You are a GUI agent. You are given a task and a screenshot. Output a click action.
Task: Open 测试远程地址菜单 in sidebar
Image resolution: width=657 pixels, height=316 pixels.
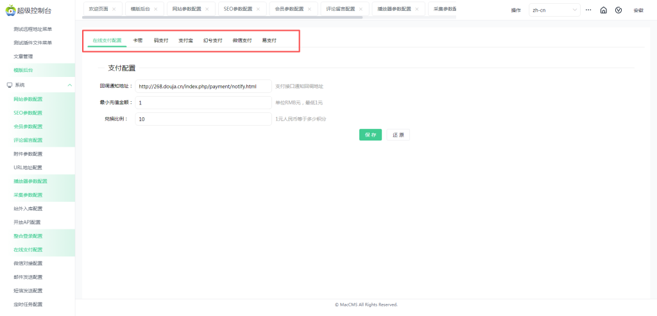coord(33,29)
